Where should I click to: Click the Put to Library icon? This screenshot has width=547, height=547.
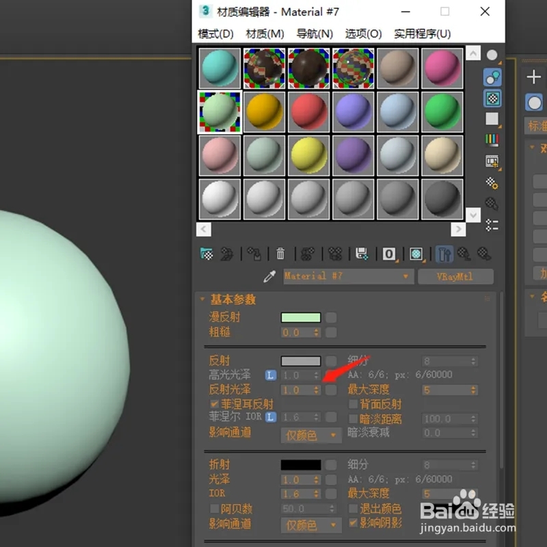[x=362, y=254]
